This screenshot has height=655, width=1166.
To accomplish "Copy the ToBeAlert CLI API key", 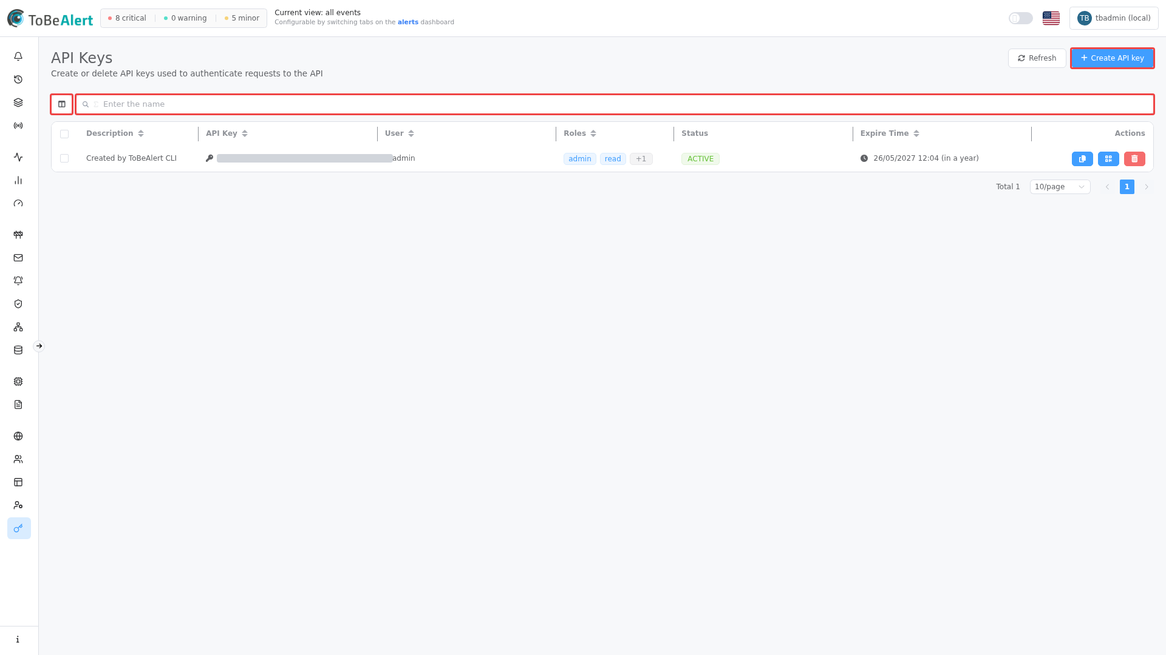I will 1082,159.
